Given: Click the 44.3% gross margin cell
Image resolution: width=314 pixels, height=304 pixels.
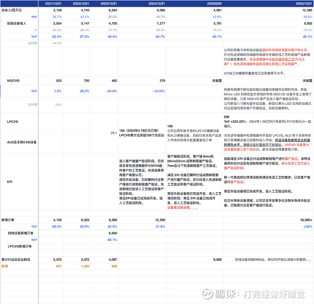Looking at the screenshot, I should 56,43.
